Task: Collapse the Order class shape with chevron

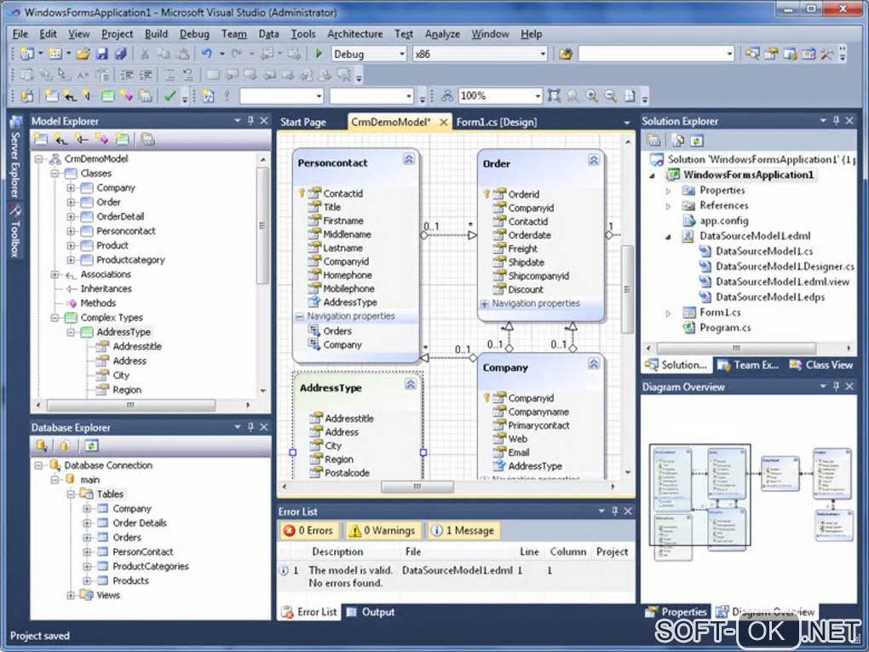Action: [594, 160]
